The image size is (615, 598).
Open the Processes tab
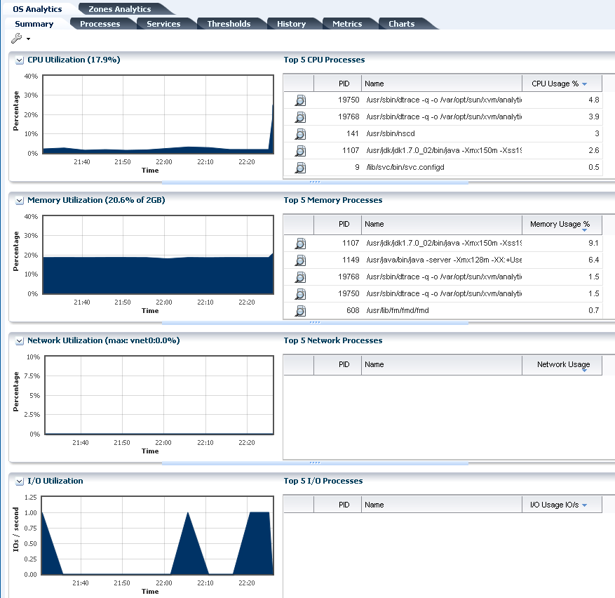(100, 24)
